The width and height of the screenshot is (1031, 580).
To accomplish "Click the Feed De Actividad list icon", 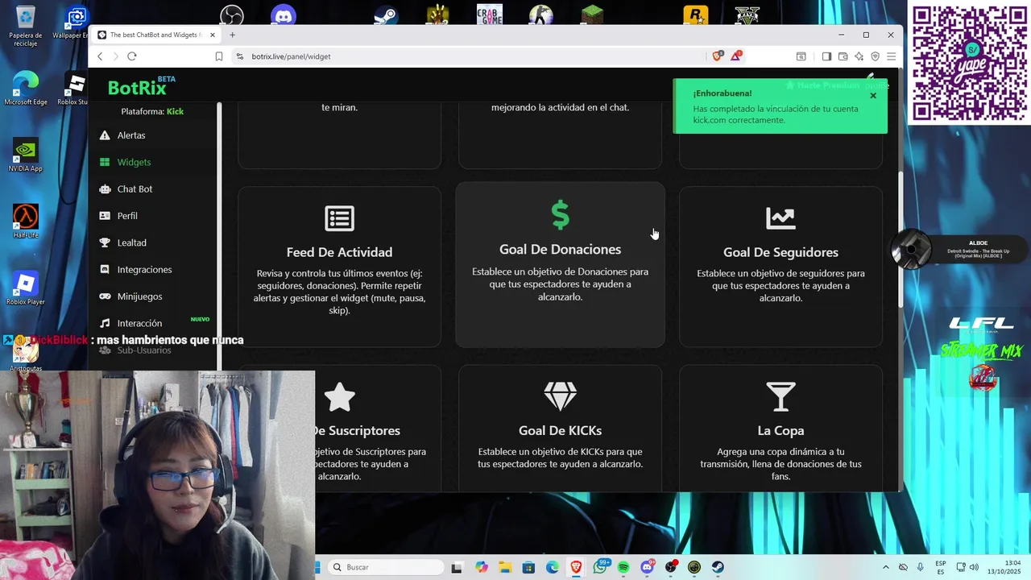I will click(x=339, y=218).
